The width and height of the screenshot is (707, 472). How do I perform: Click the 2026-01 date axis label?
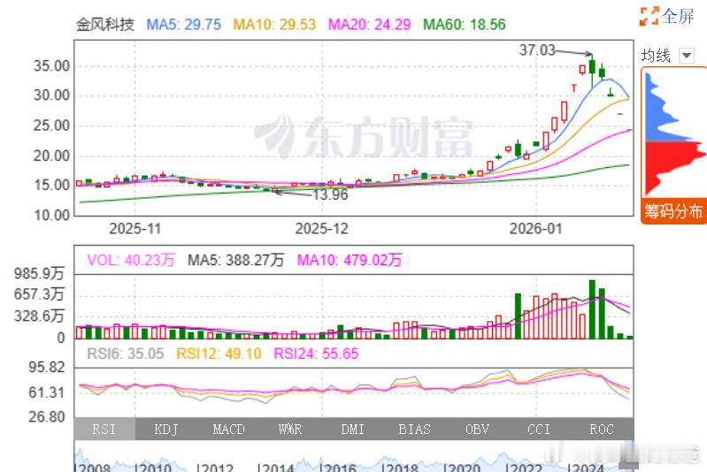[x=536, y=229]
